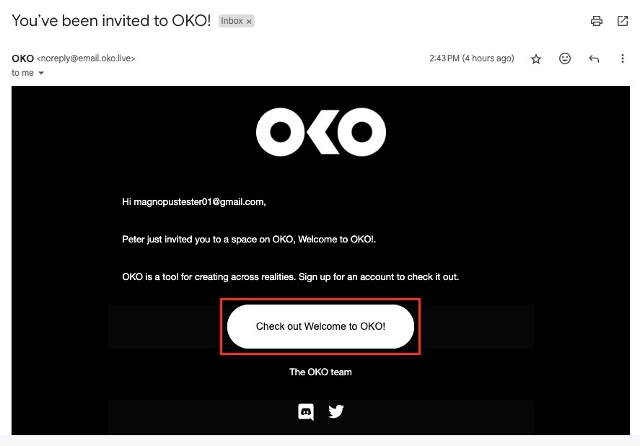The image size is (640, 446).
Task: Star this email from OKO
Action: pos(536,59)
